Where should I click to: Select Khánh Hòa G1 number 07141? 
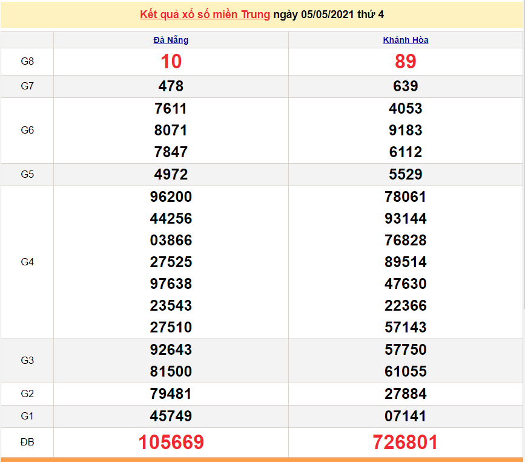(406, 416)
